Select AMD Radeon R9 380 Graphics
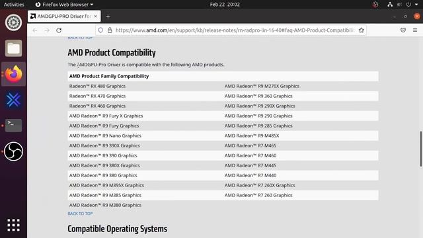 pos(103,175)
